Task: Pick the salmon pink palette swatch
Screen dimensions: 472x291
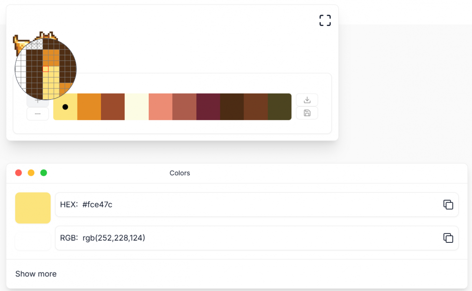Action: click(160, 107)
